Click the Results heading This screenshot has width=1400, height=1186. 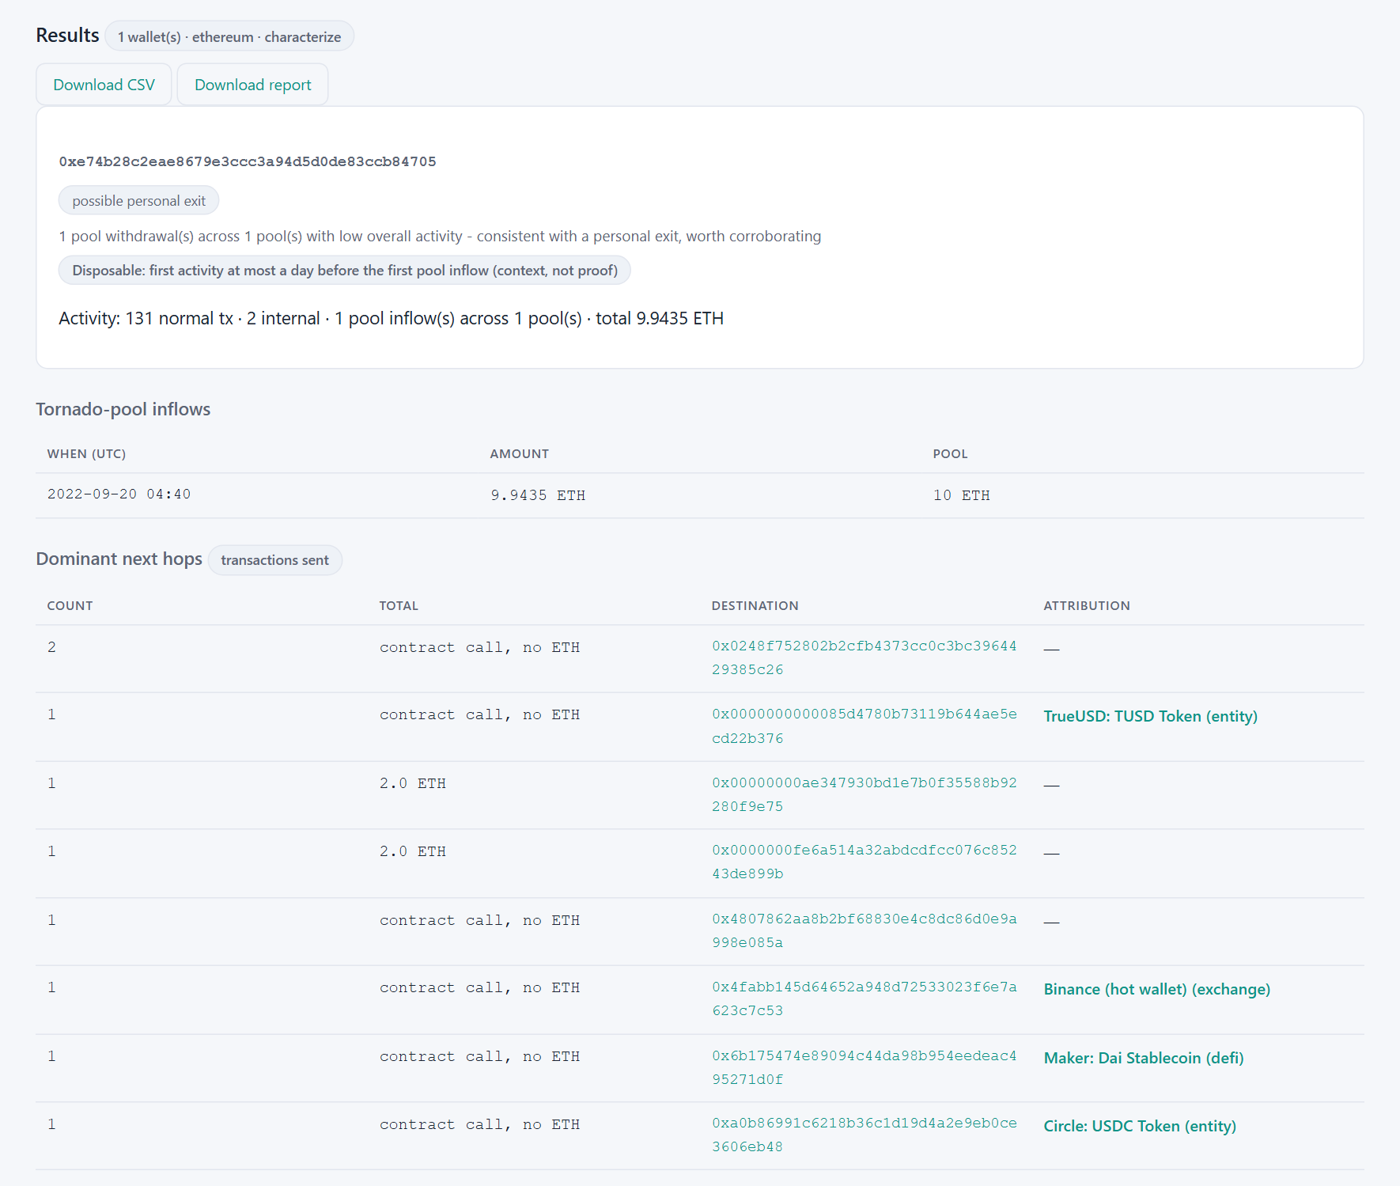67,36
